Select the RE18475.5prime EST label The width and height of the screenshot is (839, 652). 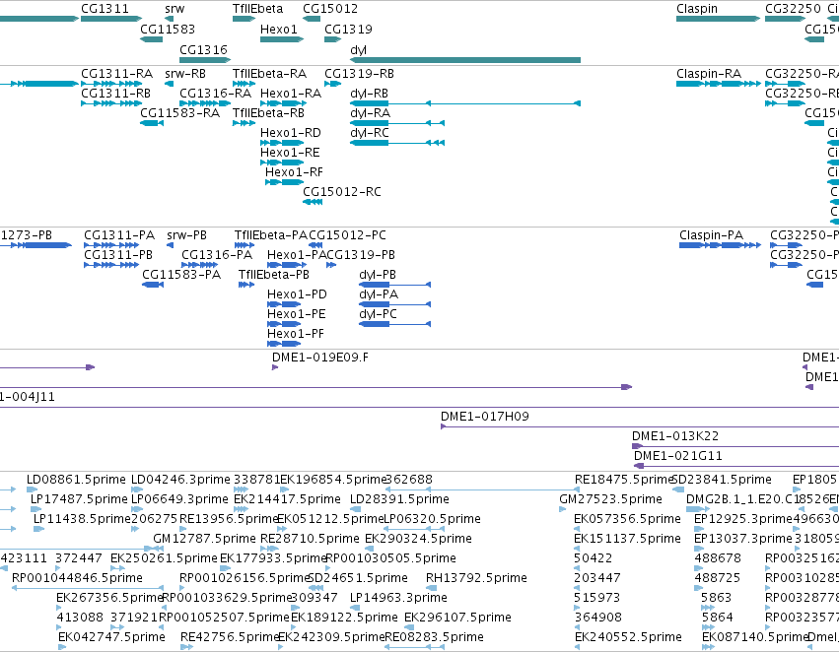point(624,480)
